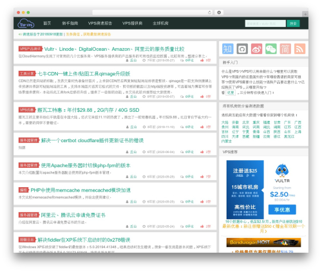Image resolution: width=322 pixels, height=272 pixels.
Task: Open the Apache切换php-fpm版本 article title
Action: coord(86,165)
